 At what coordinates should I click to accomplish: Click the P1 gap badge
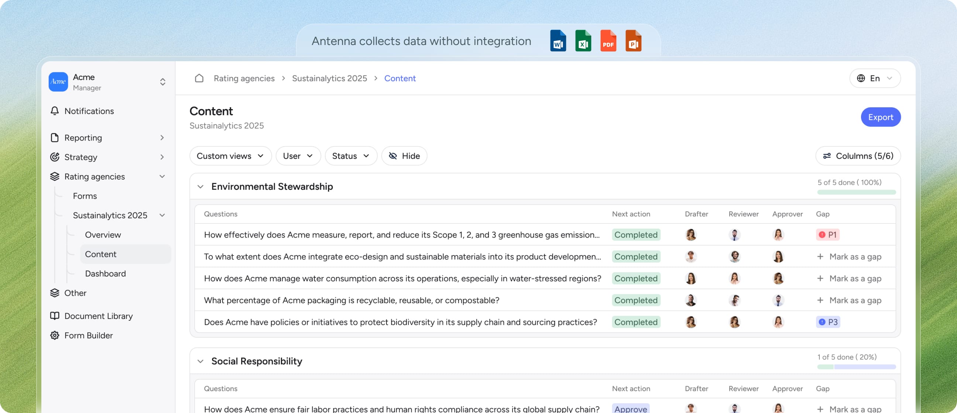pos(827,235)
